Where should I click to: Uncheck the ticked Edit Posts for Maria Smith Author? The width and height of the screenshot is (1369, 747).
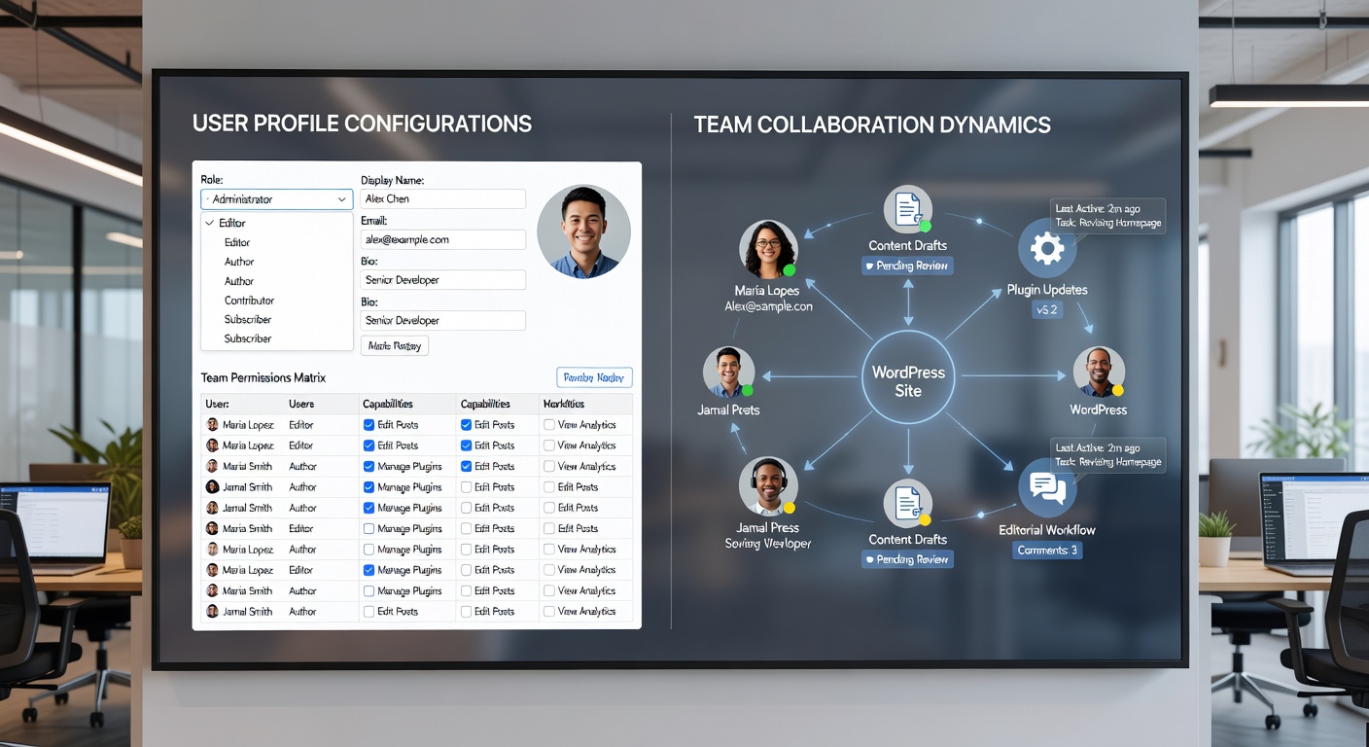click(x=466, y=466)
